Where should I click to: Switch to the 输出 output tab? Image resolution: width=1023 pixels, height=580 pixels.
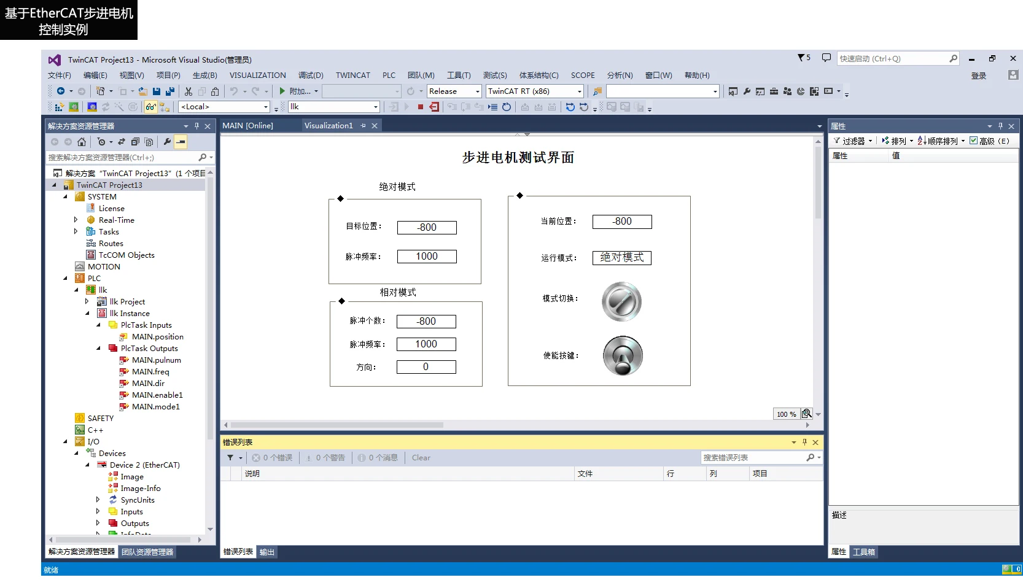coord(267,552)
